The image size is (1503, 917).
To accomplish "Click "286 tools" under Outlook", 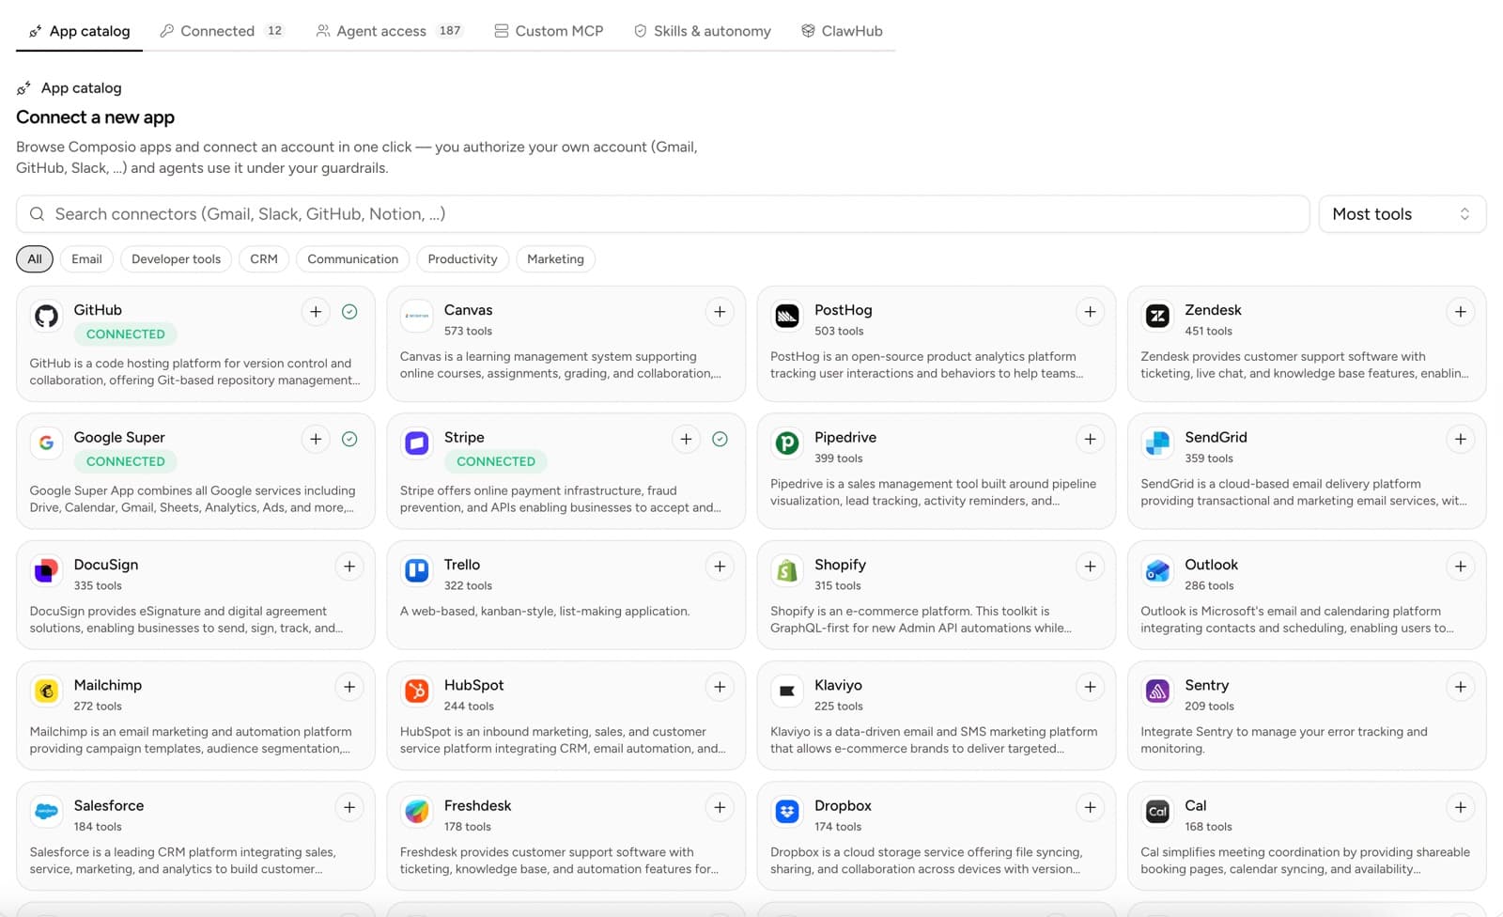I will pyautogui.click(x=1209, y=585).
